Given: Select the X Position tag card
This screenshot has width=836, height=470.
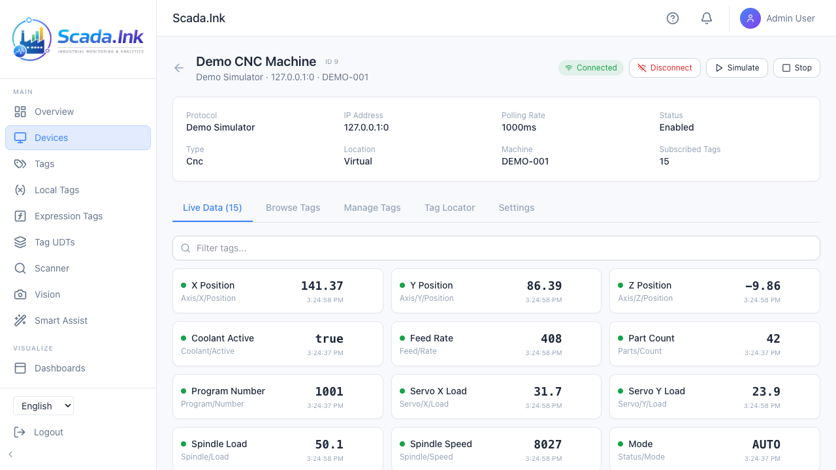Looking at the screenshot, I should click(278, 291).
